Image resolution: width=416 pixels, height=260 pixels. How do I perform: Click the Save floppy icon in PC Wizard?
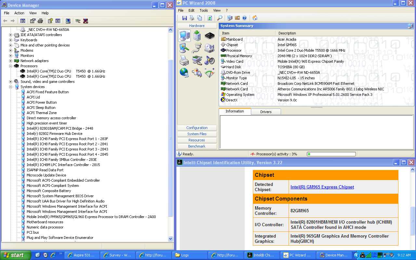pos(184,18)
